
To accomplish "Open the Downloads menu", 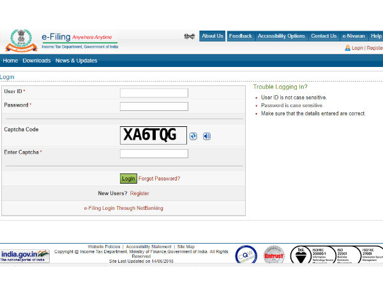I will tap(36, 61).
